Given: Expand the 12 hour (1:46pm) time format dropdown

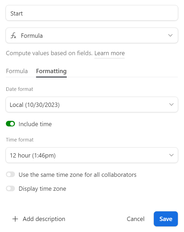Looking at the screenshot, I should [92, 155].
